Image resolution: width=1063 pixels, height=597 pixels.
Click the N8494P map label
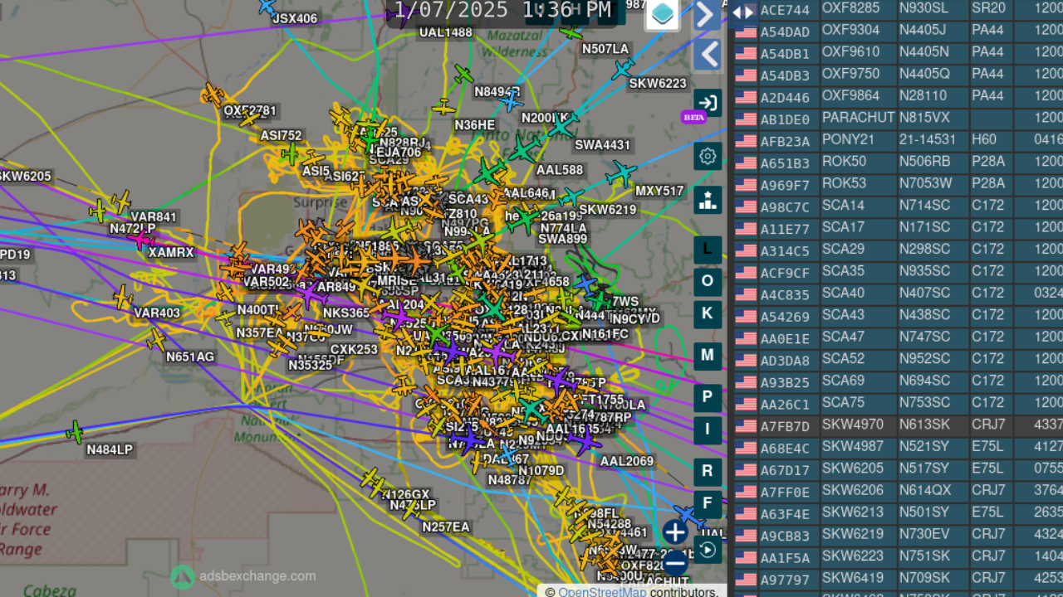[x=497, y=92]
